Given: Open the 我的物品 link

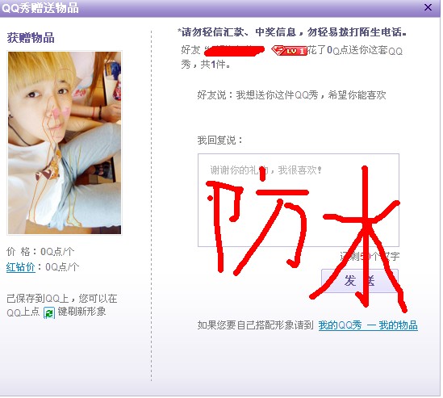Looking at the screenshot, I should (x=398, y=325).
